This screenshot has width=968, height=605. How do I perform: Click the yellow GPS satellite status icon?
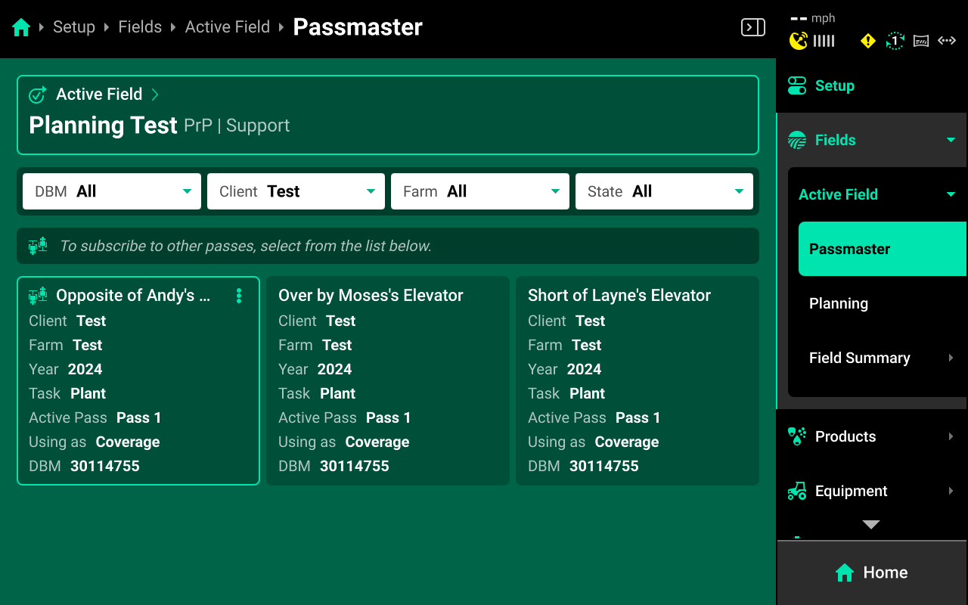(798, 41)
